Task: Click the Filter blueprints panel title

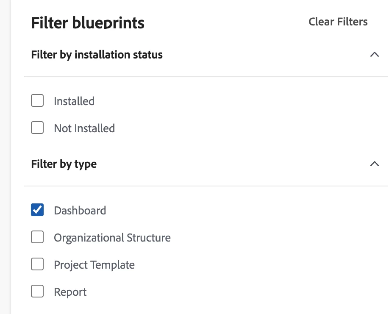Action: point(88,22)
